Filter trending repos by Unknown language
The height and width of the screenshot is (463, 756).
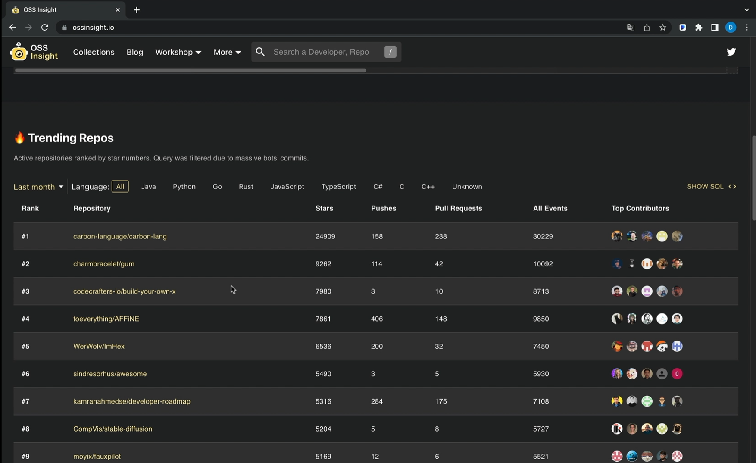coord(467,187)
